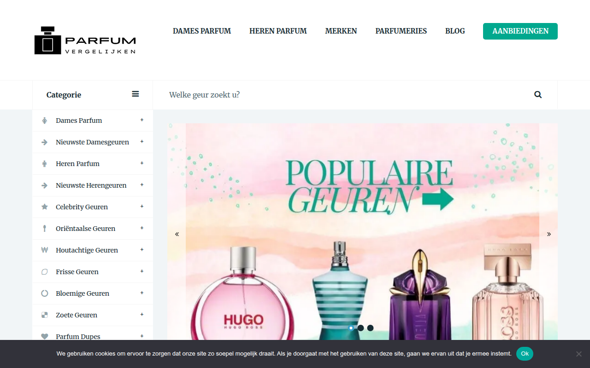Viewport: 590px width, 368px height.
Task: Open Nieuwste Herengeuren sidebar link
Action: (91, 185)
